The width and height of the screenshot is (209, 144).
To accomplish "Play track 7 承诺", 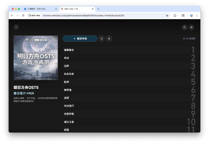I will (x=129, y=98).
